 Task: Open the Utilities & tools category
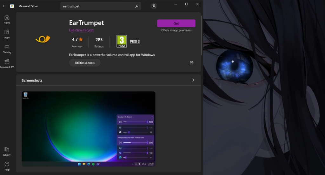(x=85, y=63)
